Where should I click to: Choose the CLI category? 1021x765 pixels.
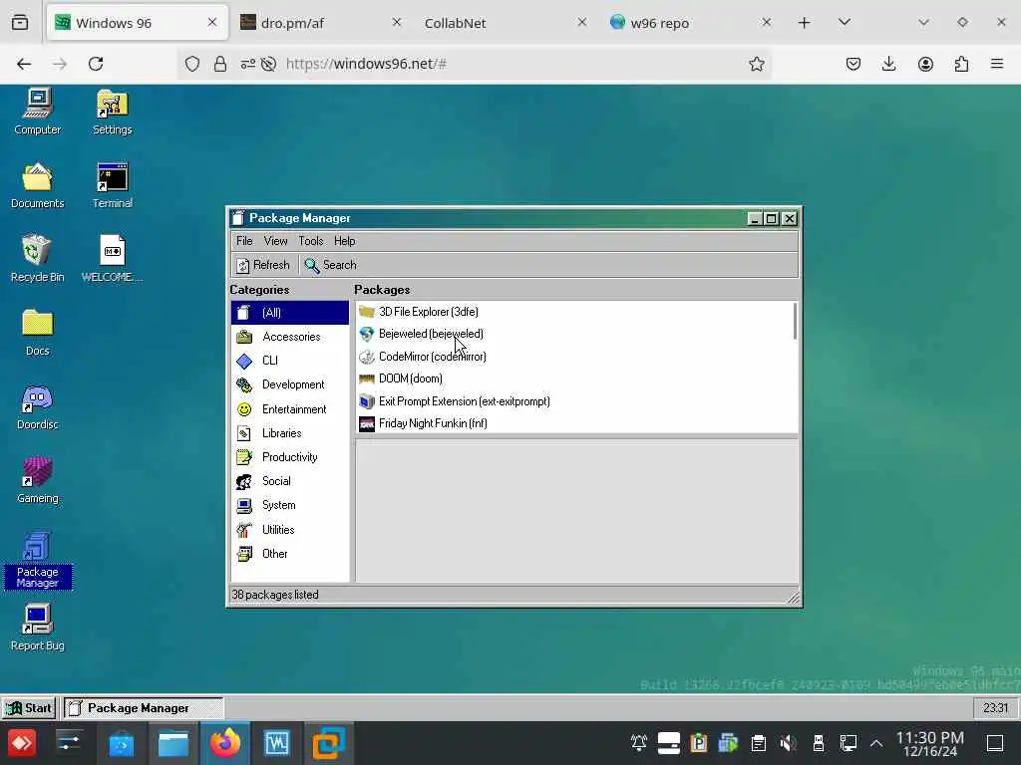click(x=290, y=361)
